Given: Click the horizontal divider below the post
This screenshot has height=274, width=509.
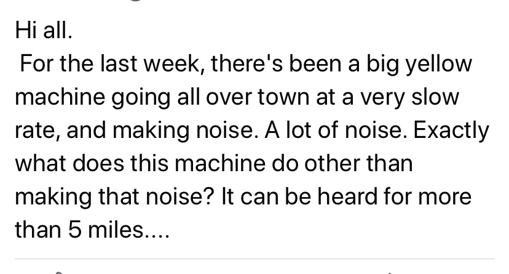Looking at the screenshot, I should coord(254,259).
